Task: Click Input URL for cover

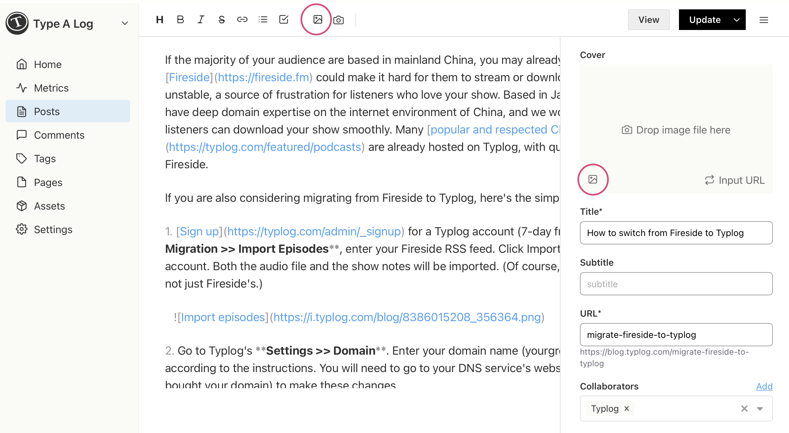Action: coord(734,180)
